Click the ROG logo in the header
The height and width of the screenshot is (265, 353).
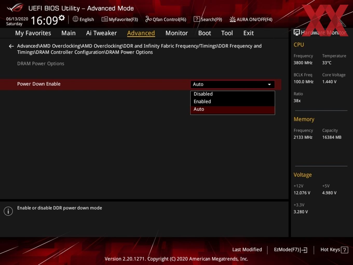15,8
